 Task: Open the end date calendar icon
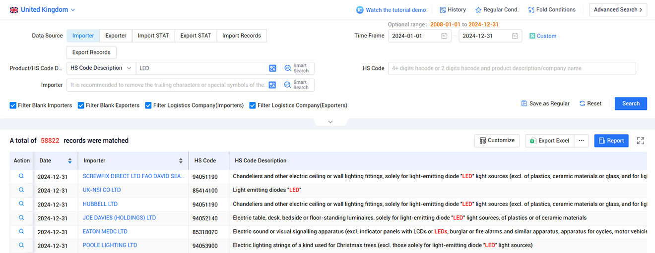[515, 36]
